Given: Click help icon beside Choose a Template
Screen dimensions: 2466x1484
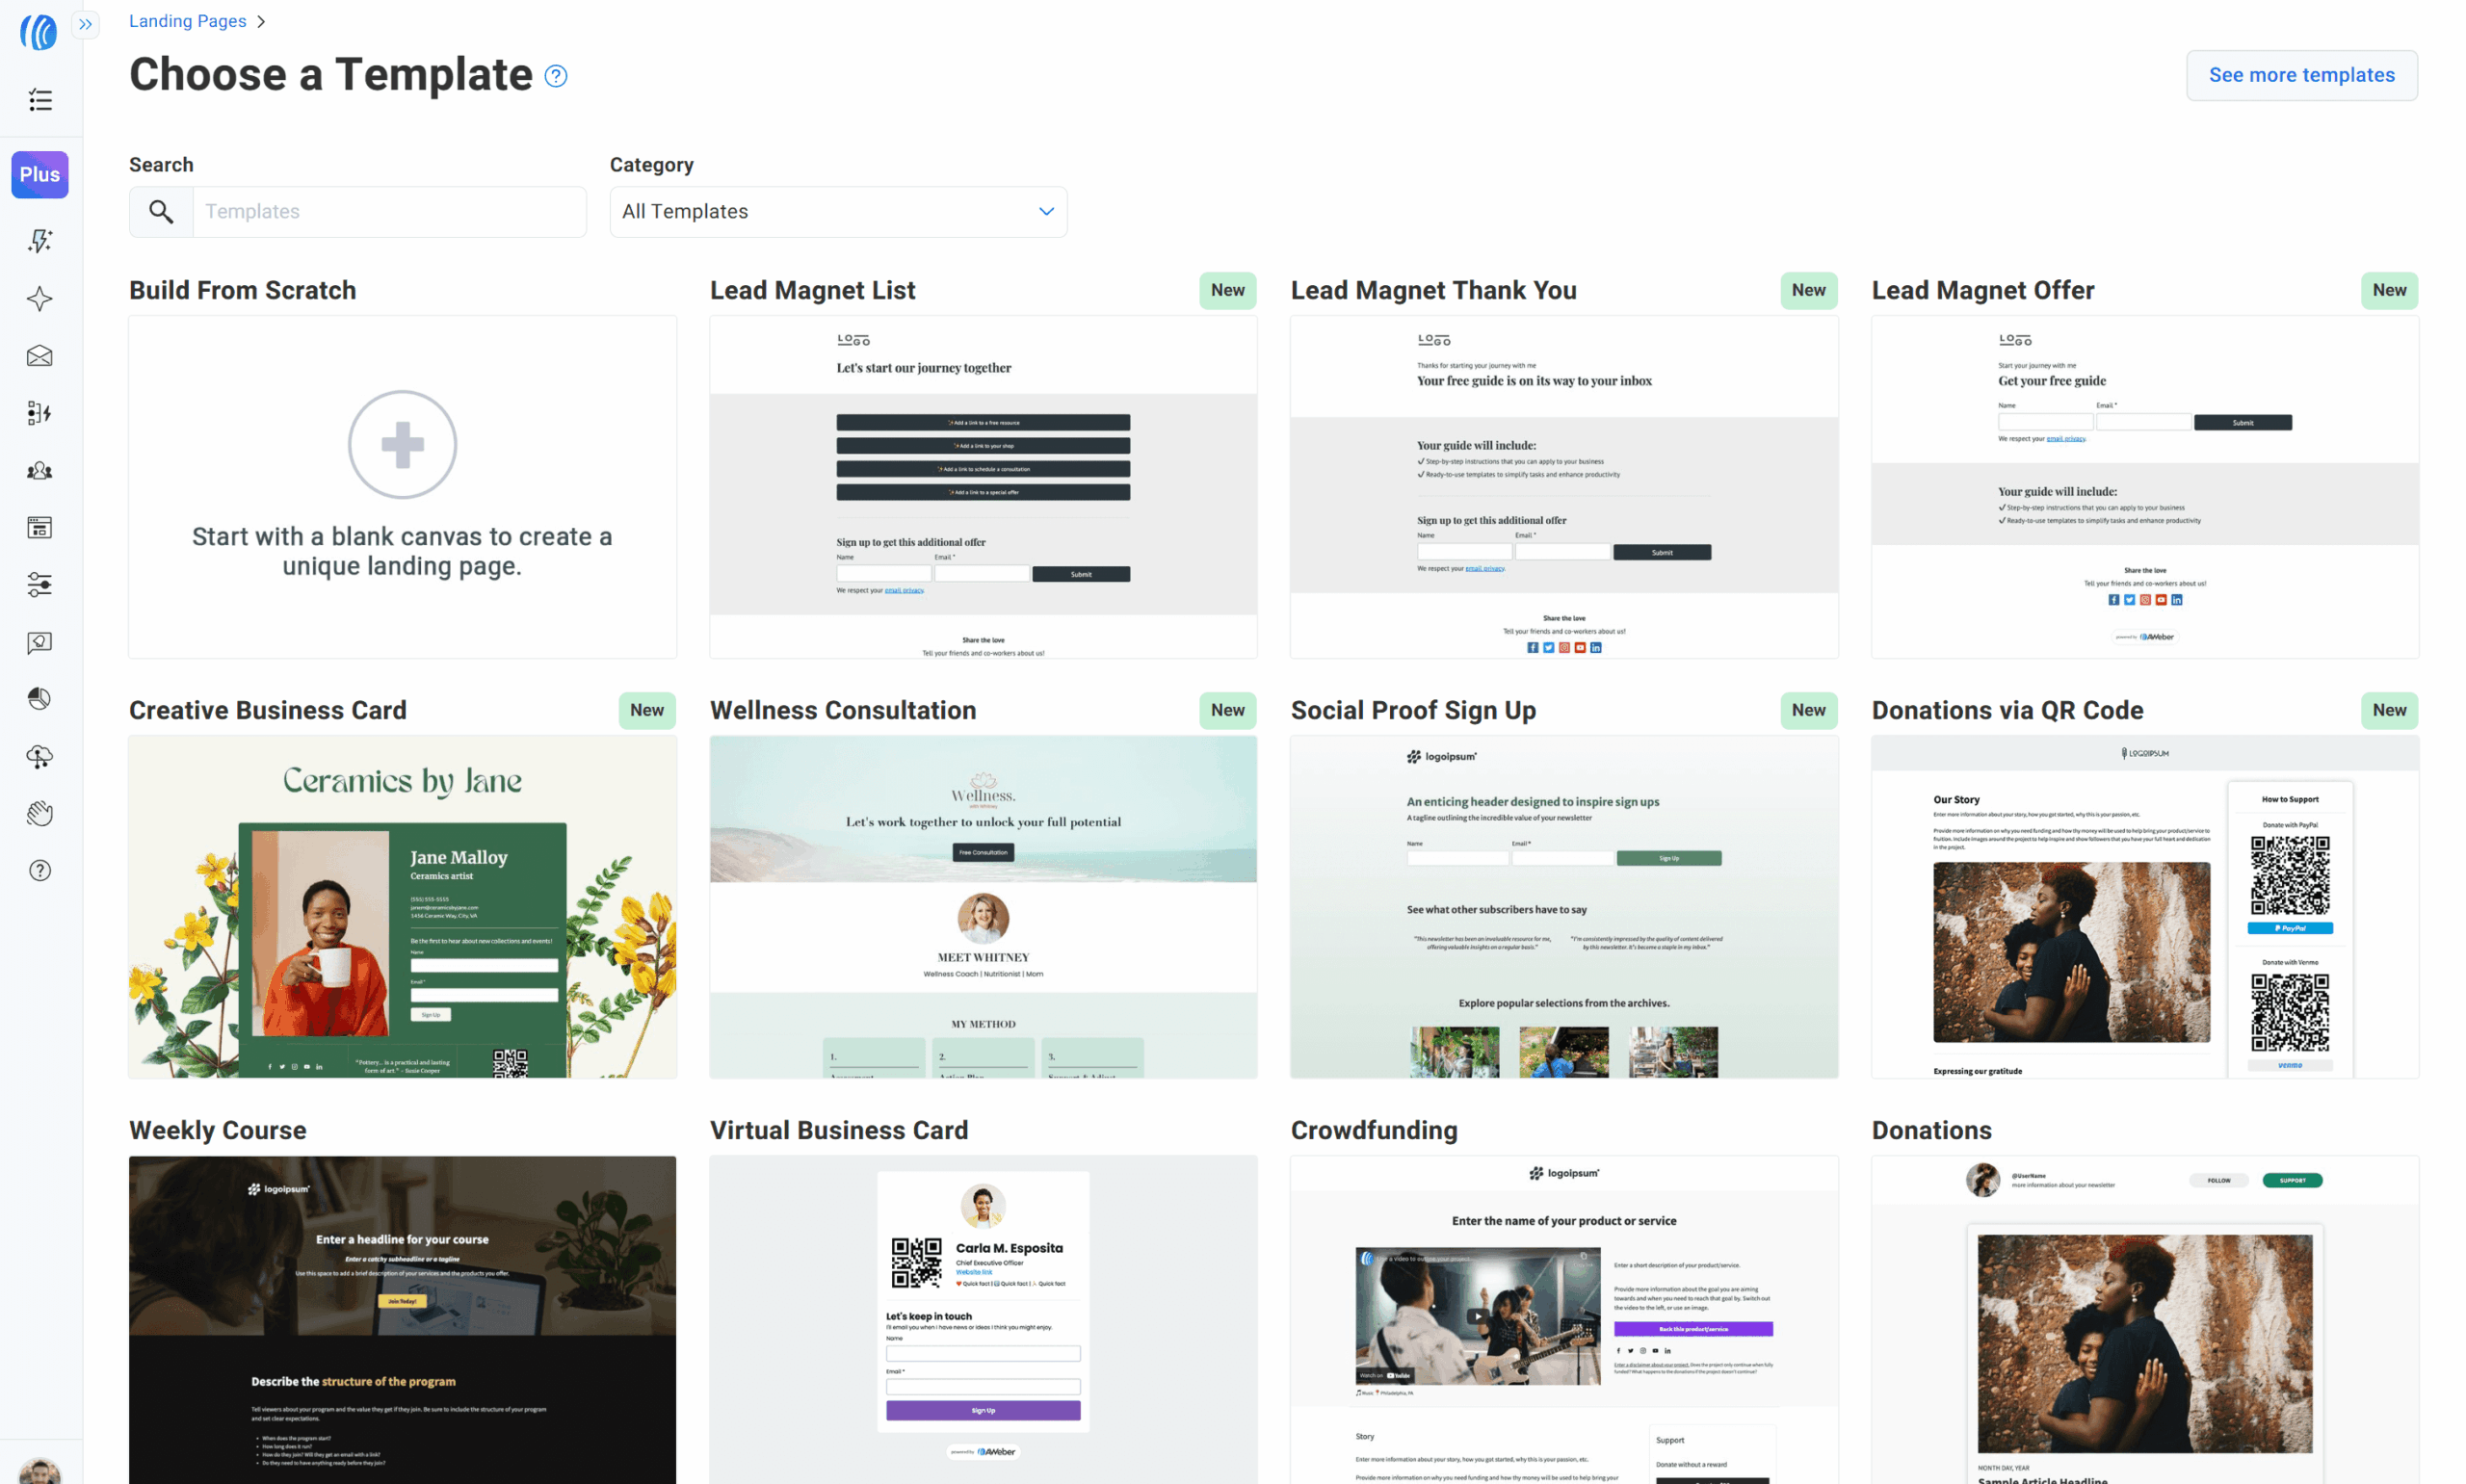Looking at the screenshot, I should (x=556, y=76).
